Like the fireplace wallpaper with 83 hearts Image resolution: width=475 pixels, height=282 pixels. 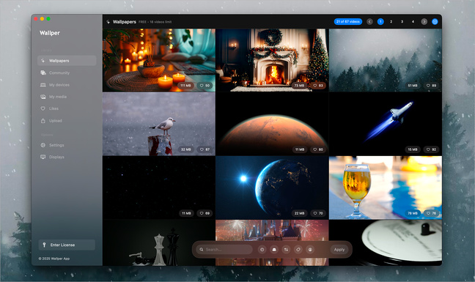point(318,86)
